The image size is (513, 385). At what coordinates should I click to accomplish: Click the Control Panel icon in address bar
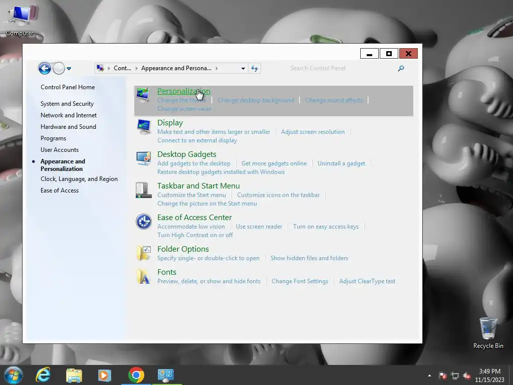tap(100, 68)
